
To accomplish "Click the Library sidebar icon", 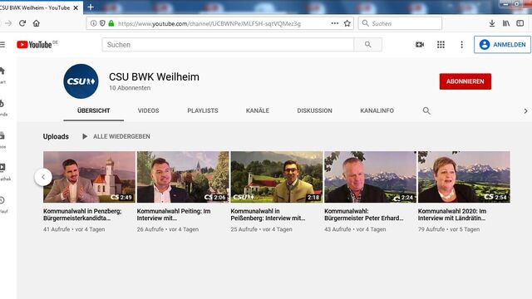I will click(x=2, y=168).
